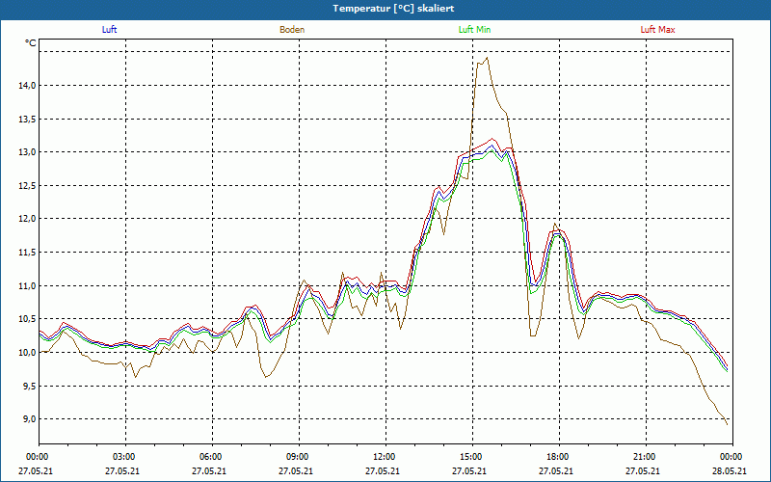The image size is (771, 482).
Task: Click the 28.05.21 date label
Action: 730,471
